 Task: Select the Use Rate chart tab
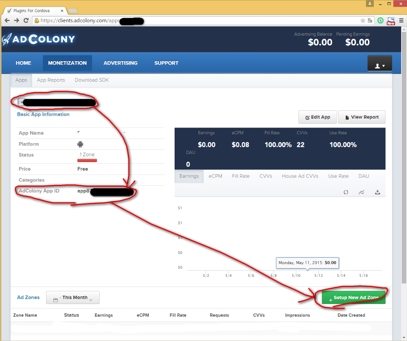pos(338,176)
